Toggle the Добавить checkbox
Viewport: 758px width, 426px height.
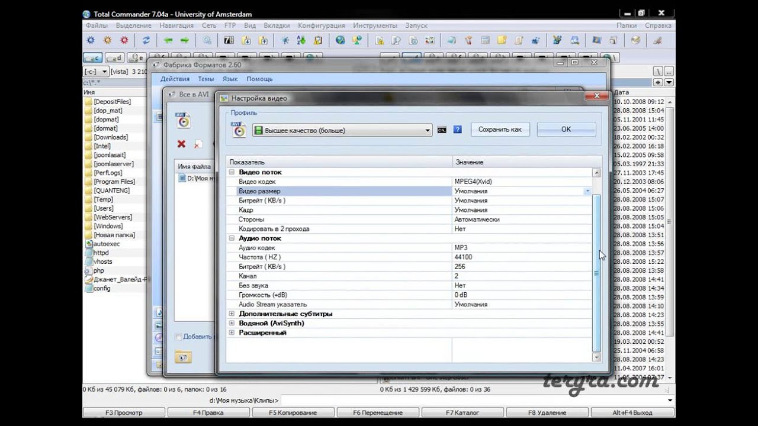pos(178,337)
